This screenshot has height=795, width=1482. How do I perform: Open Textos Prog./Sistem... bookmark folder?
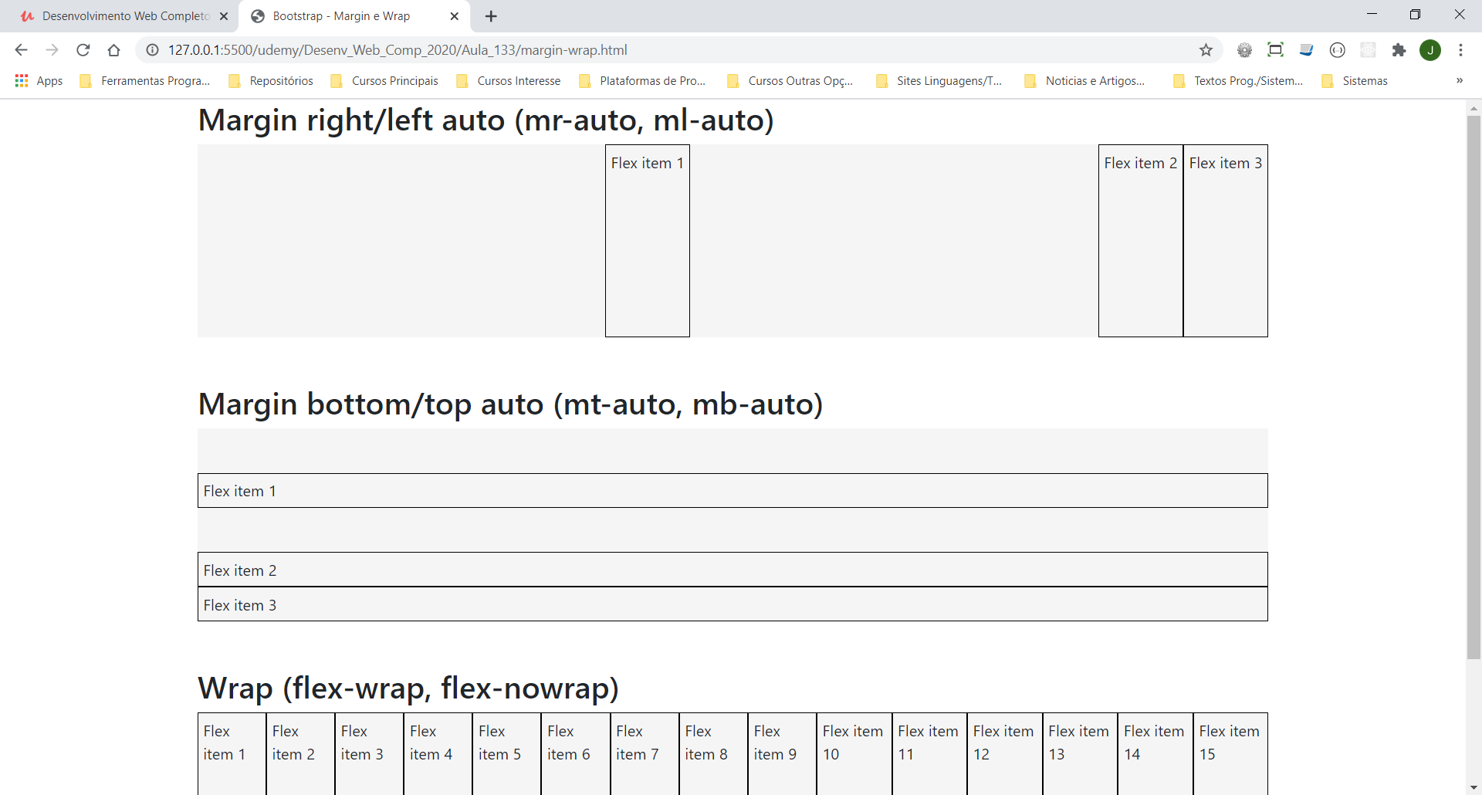point(1238,81)
